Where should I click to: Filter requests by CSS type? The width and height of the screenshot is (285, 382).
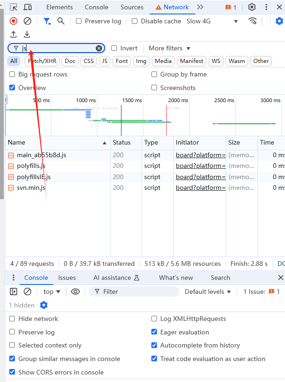coord(88,61)
